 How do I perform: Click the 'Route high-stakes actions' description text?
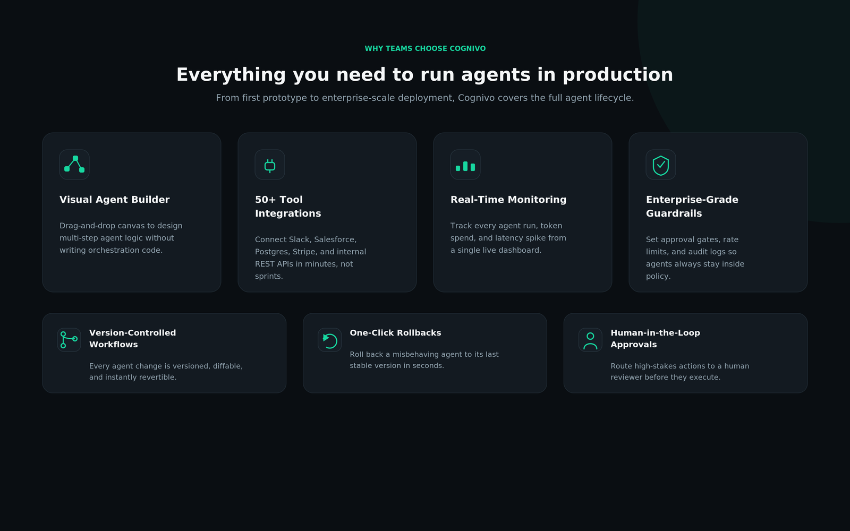[679, 372]
